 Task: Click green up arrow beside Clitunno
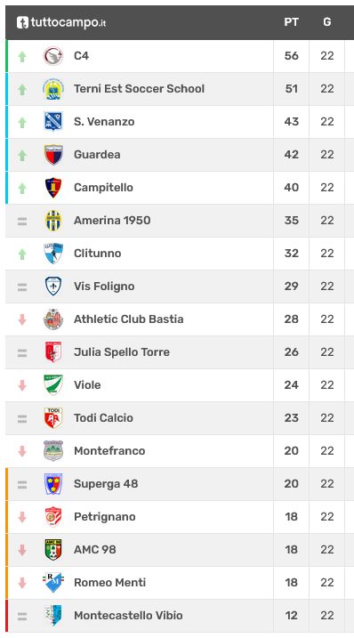(22, 254)
